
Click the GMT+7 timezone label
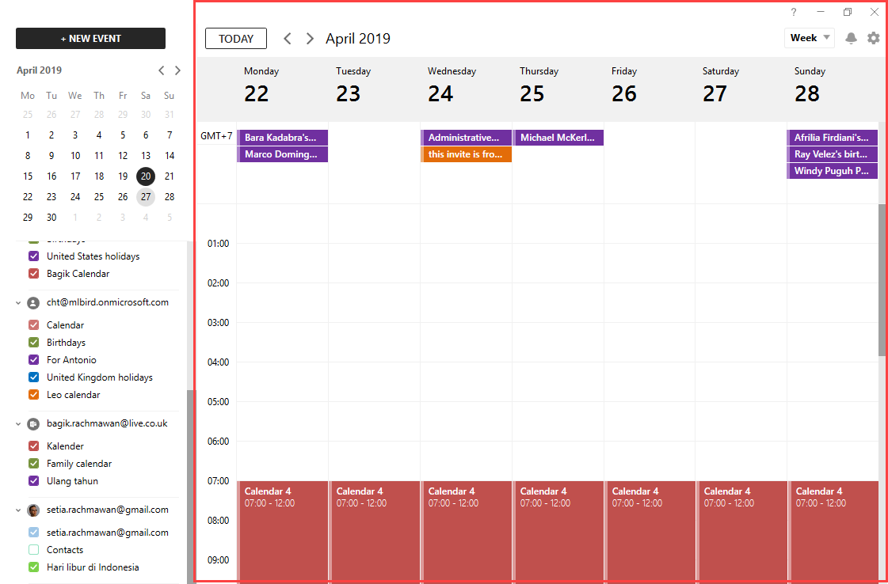click(216, 136)
